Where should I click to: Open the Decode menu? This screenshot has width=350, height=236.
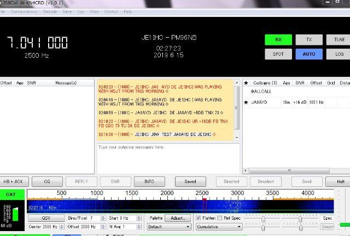point(50,11)
